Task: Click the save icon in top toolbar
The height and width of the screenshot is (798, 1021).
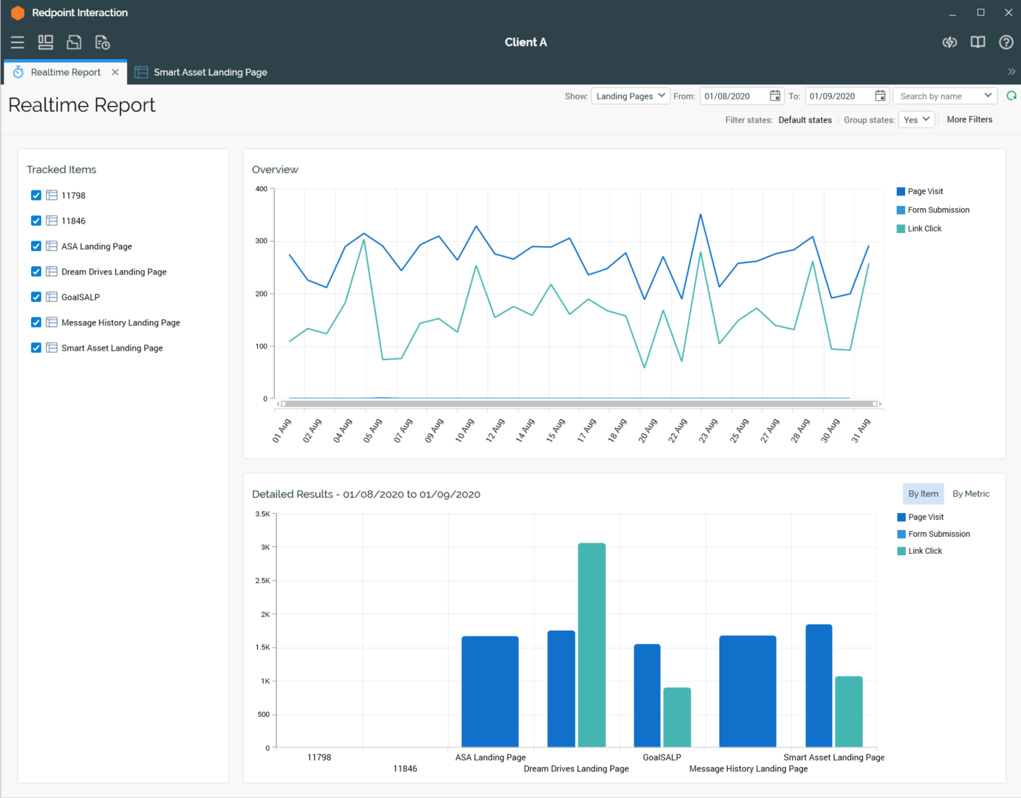Action: (x=74, y=42)
